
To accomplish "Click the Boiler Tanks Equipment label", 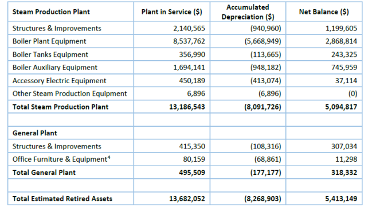I will tap(50, 54).
